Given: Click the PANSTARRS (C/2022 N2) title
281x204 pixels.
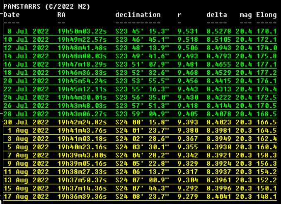Looking at the screenshot, I should [47, 7].
